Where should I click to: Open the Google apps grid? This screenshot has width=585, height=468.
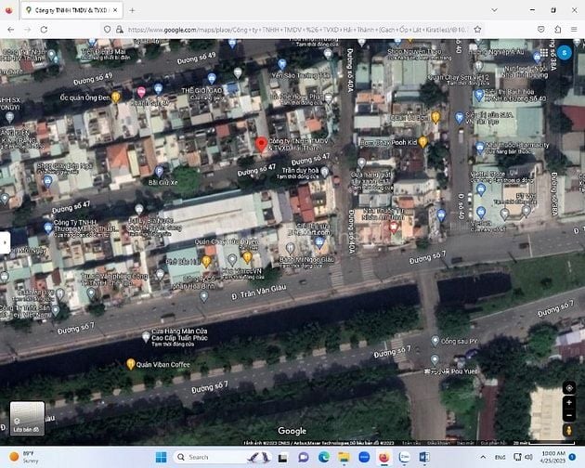[543, 53]
